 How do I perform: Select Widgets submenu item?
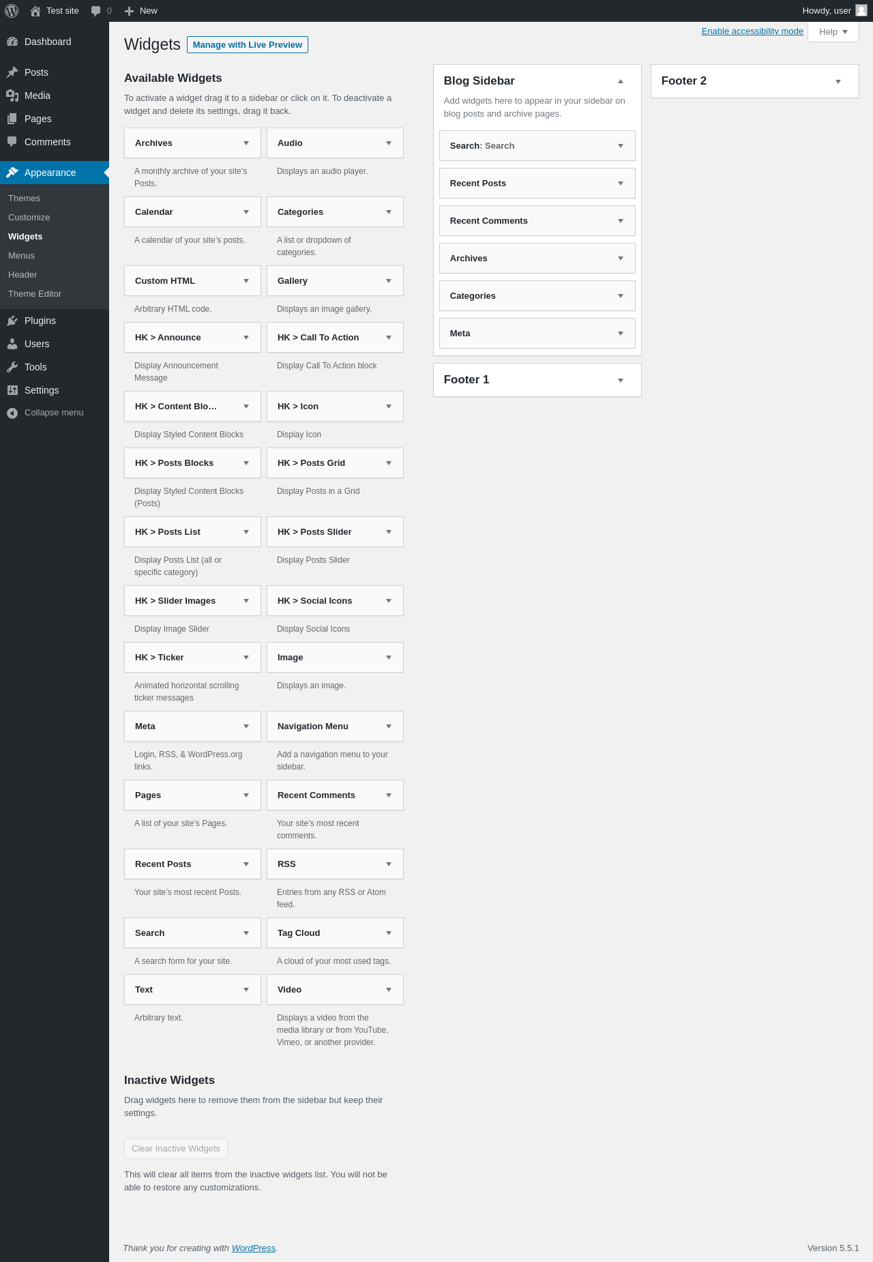click(25, 237)
